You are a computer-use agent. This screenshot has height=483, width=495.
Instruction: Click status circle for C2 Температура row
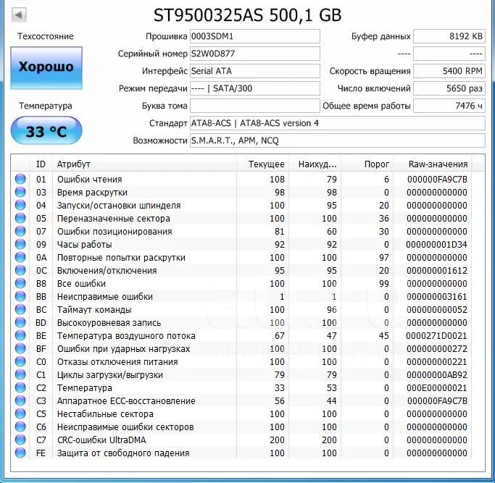click(20, 387)
